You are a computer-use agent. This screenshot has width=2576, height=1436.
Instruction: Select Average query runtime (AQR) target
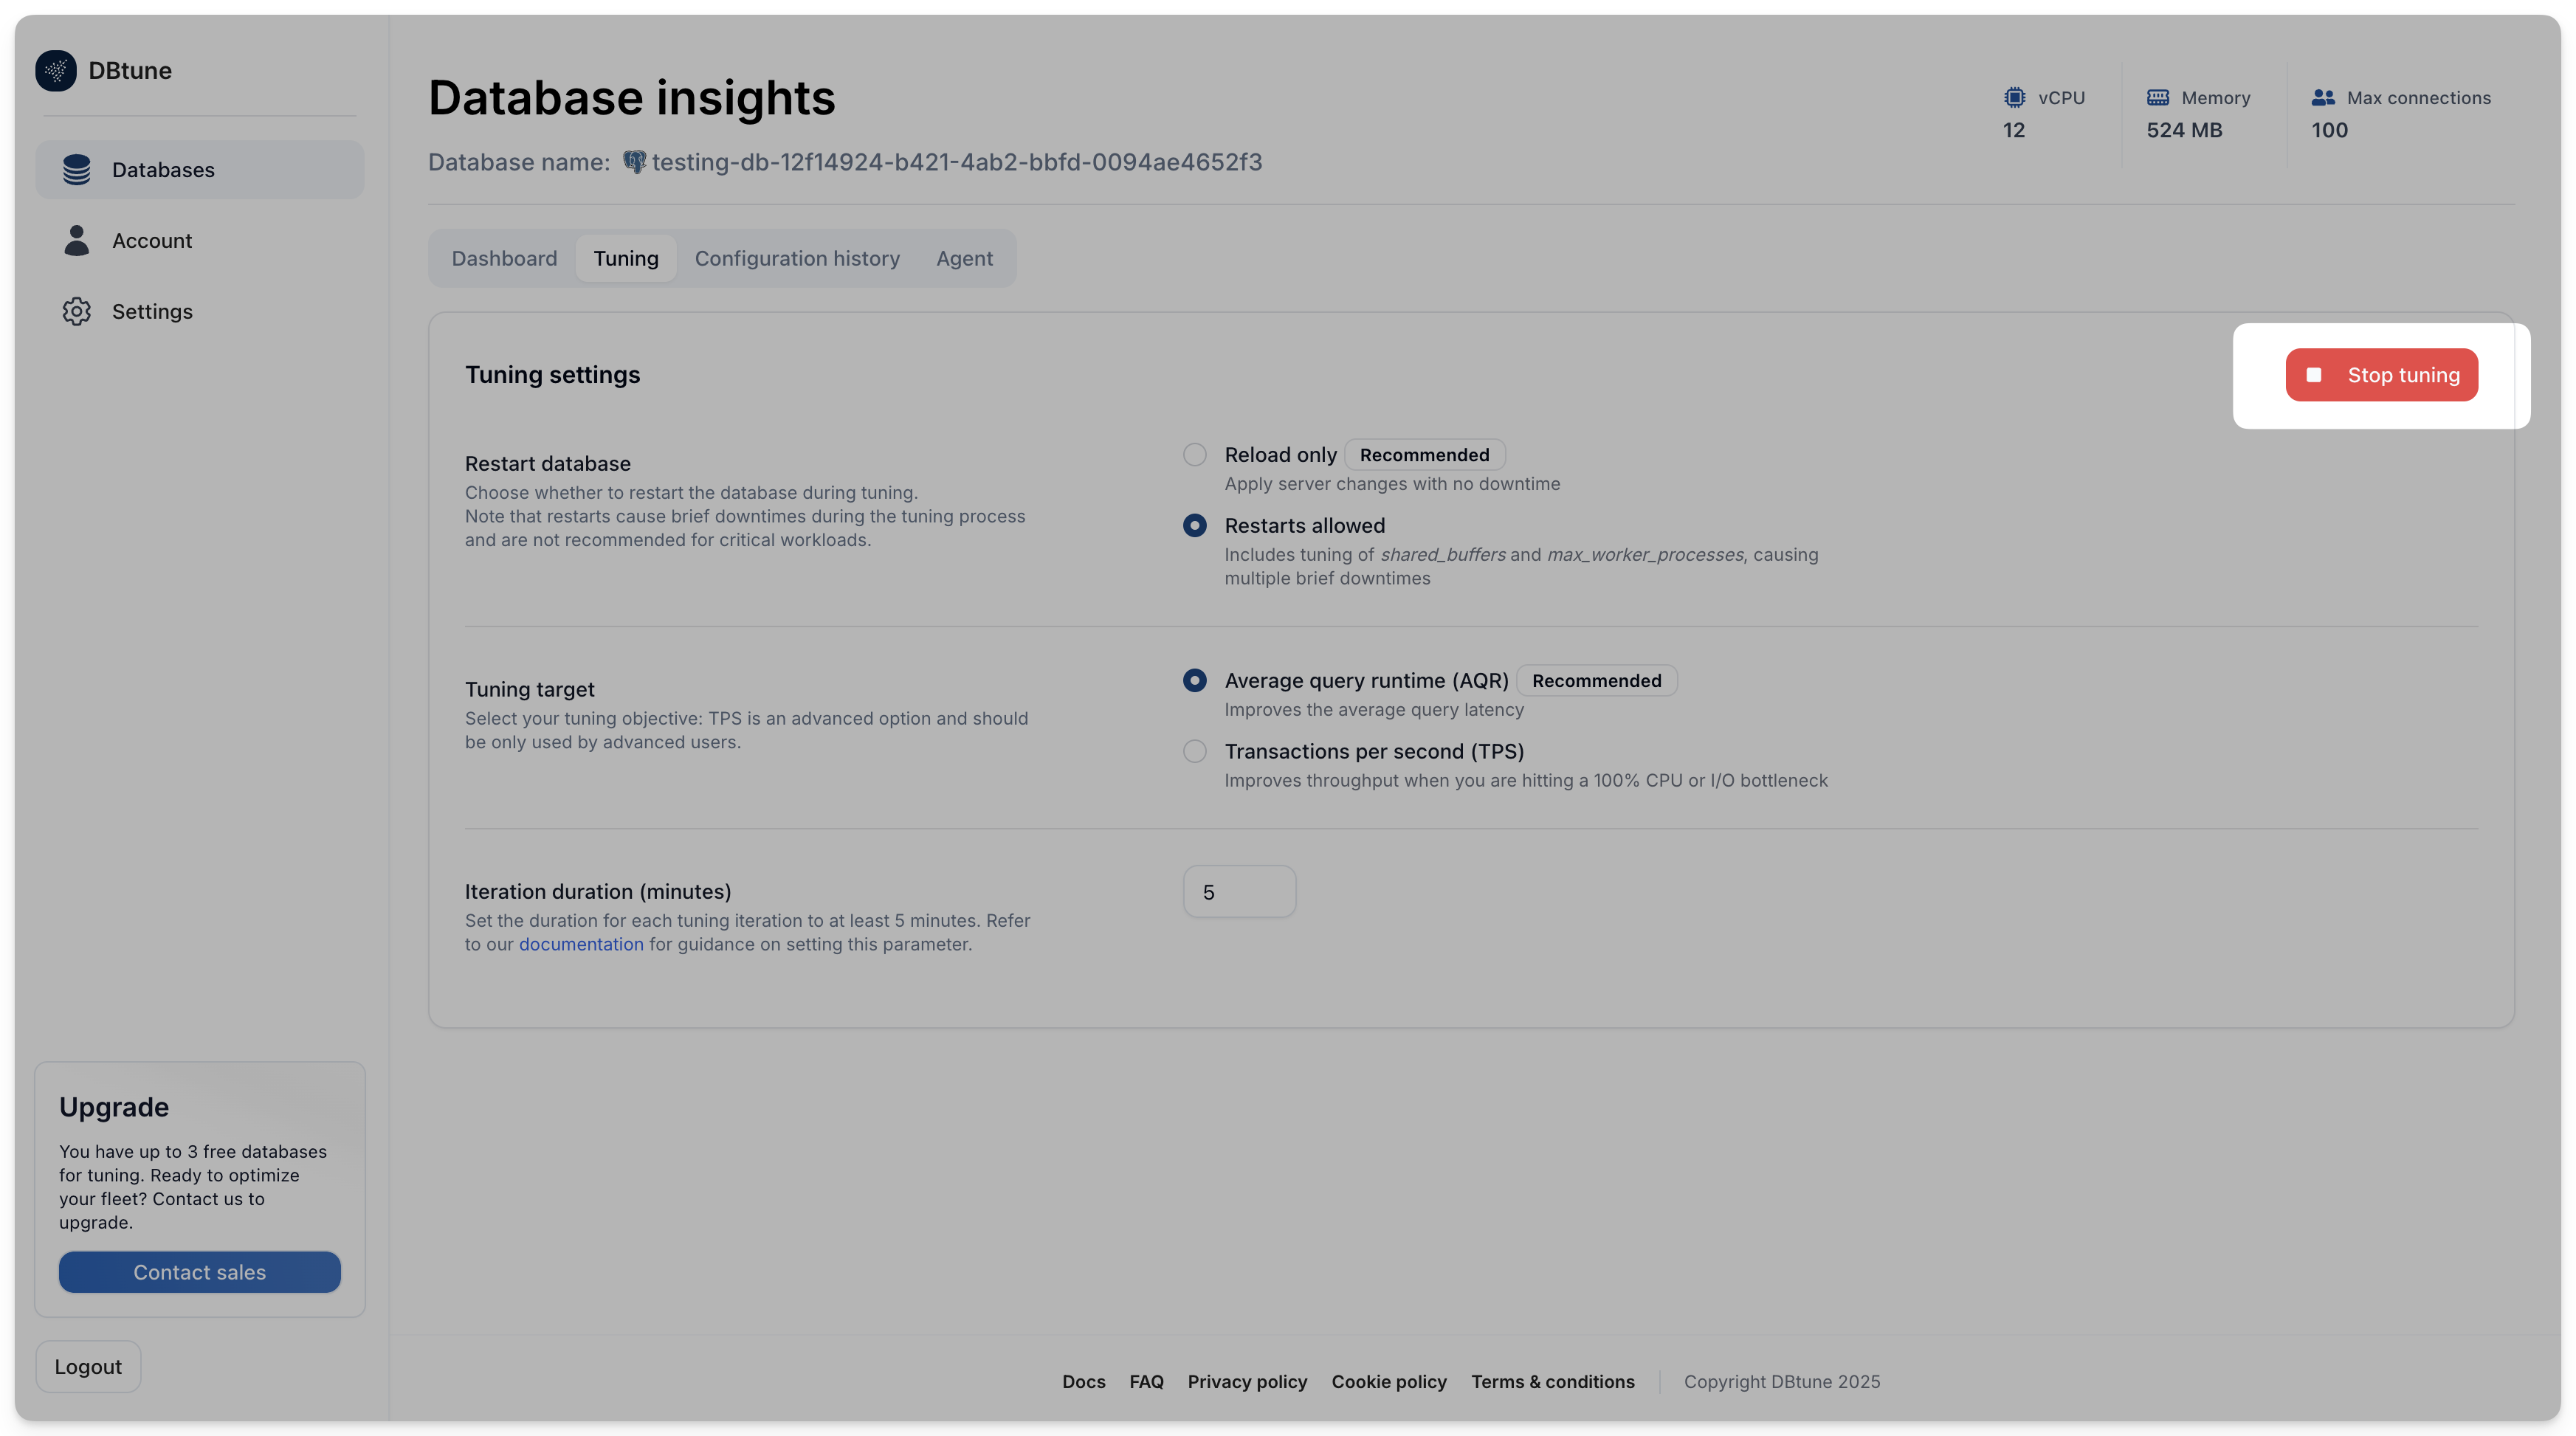click(1195, 681)
